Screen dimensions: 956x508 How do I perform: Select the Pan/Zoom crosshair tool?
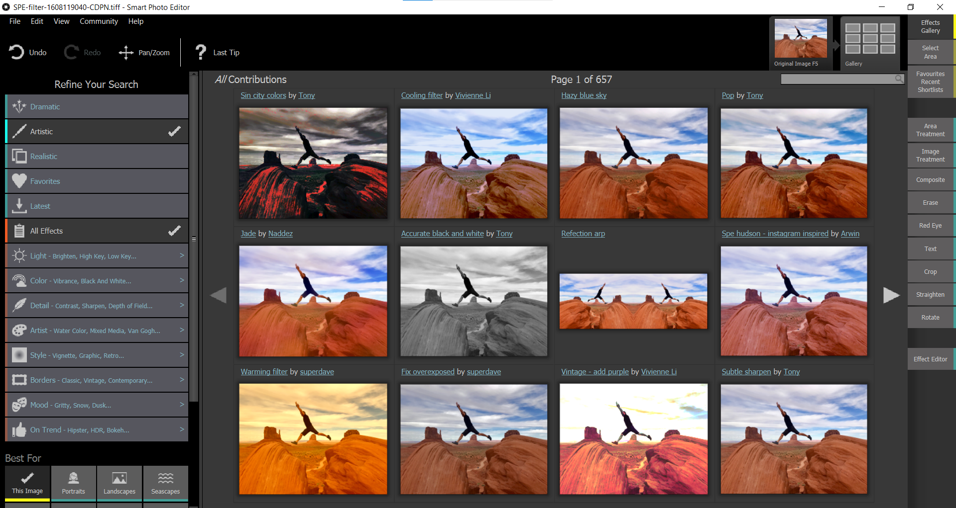pyautogui.click(x=126, y=53)
